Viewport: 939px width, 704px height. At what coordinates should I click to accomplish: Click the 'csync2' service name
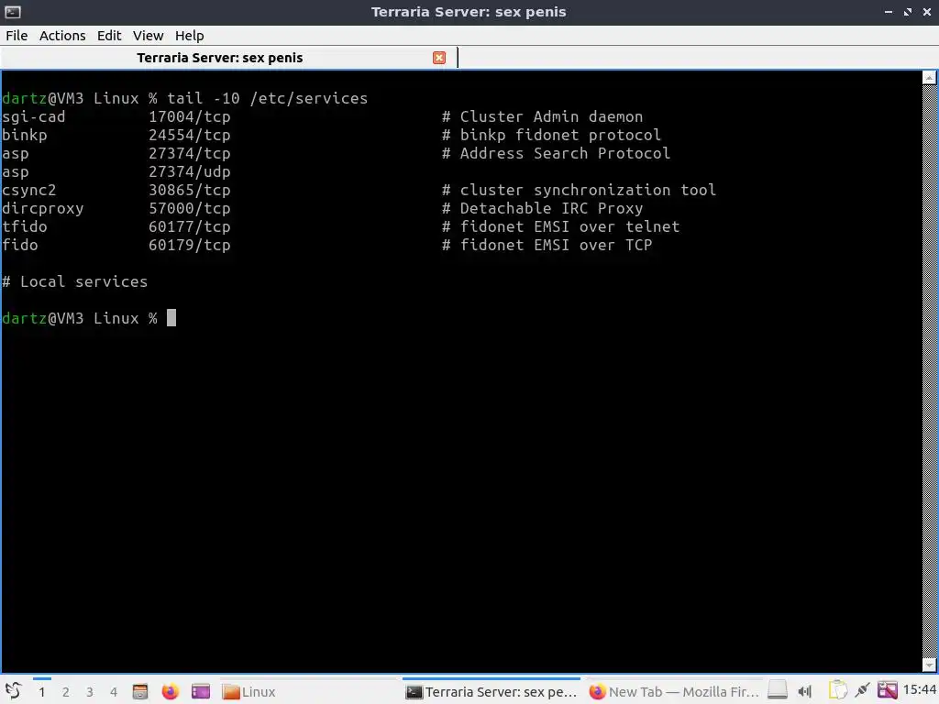coord(28,191)
